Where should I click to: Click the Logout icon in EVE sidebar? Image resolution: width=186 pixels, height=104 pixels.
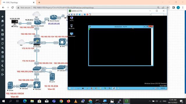(x=2, y=75)
